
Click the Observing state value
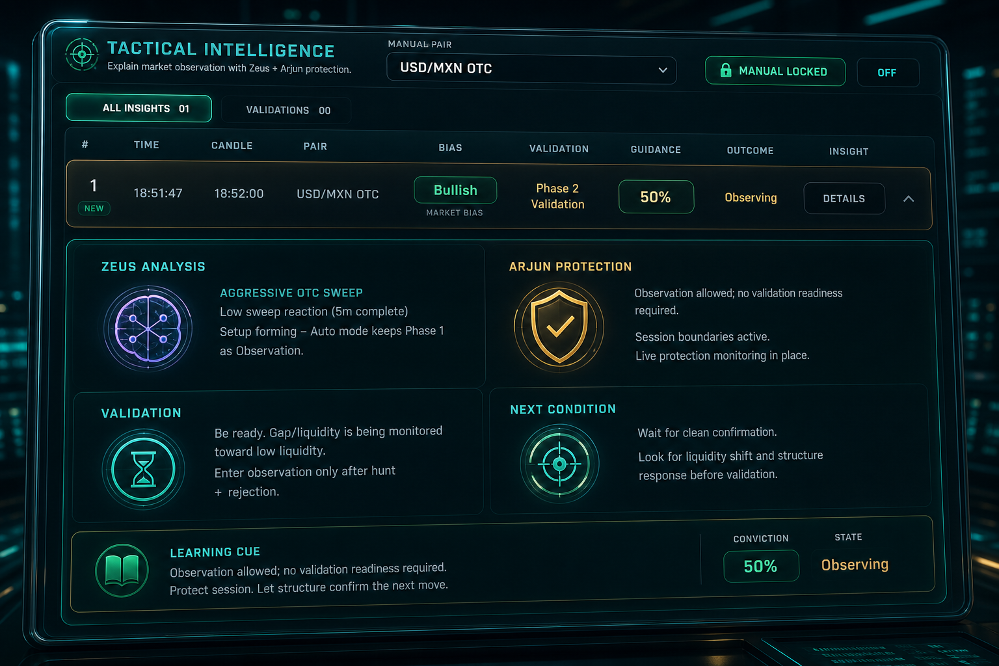(855, 565)
